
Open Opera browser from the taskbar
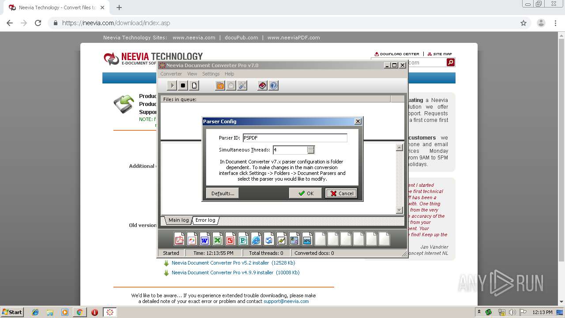tap(94, 312)
